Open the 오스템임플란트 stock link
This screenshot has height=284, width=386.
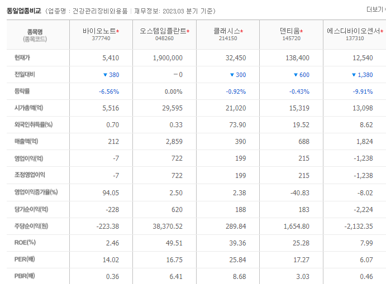coord(163,31)
